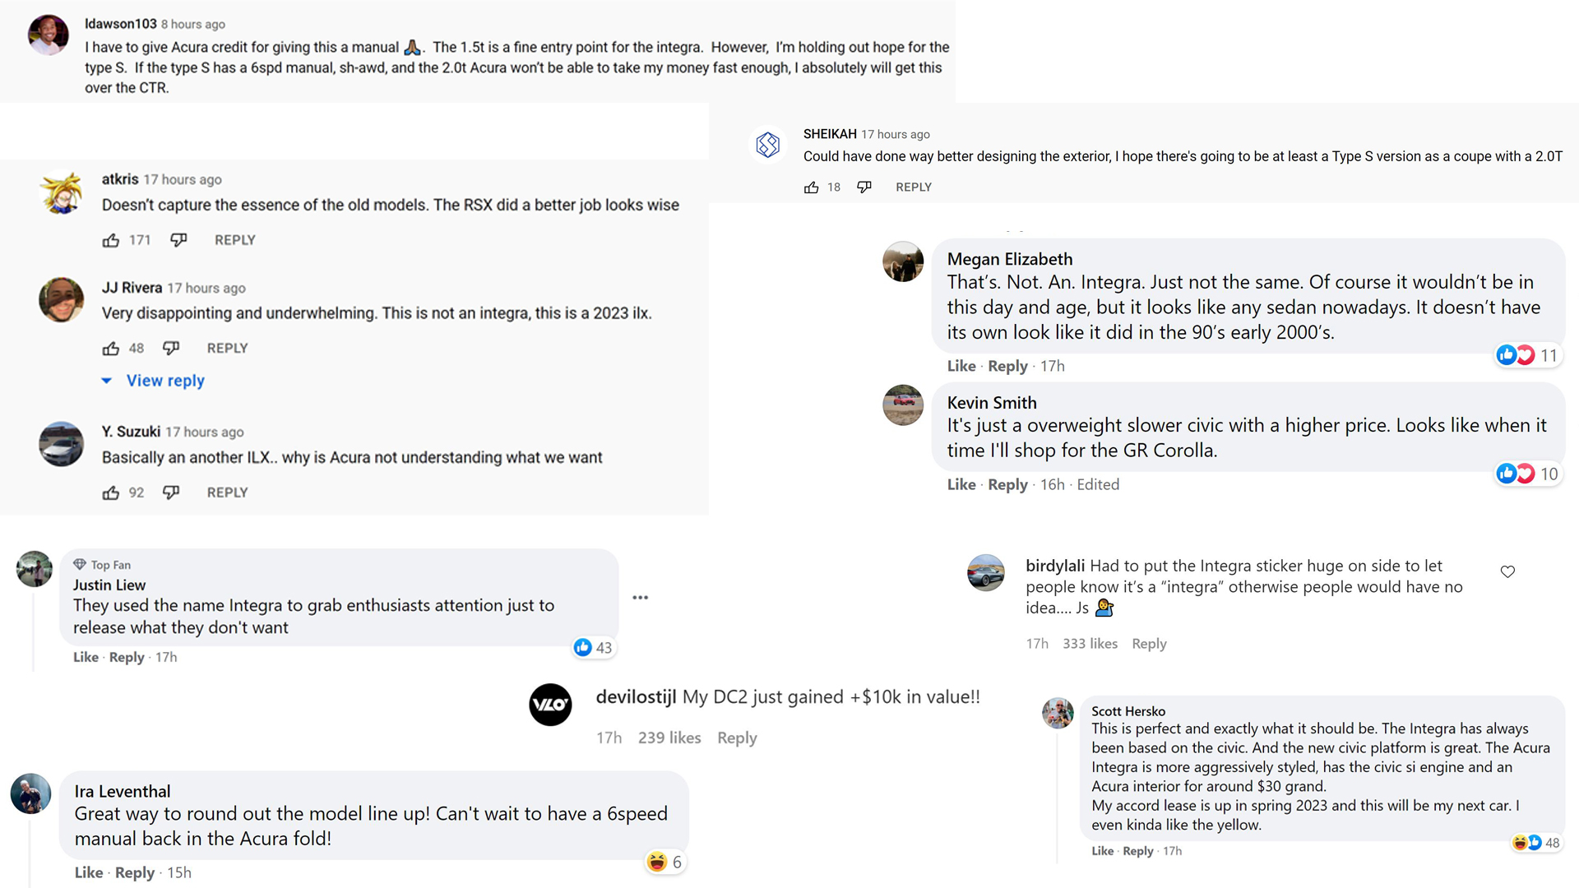Open three-dot menu on Justin Liew's comment

point(641,598)
